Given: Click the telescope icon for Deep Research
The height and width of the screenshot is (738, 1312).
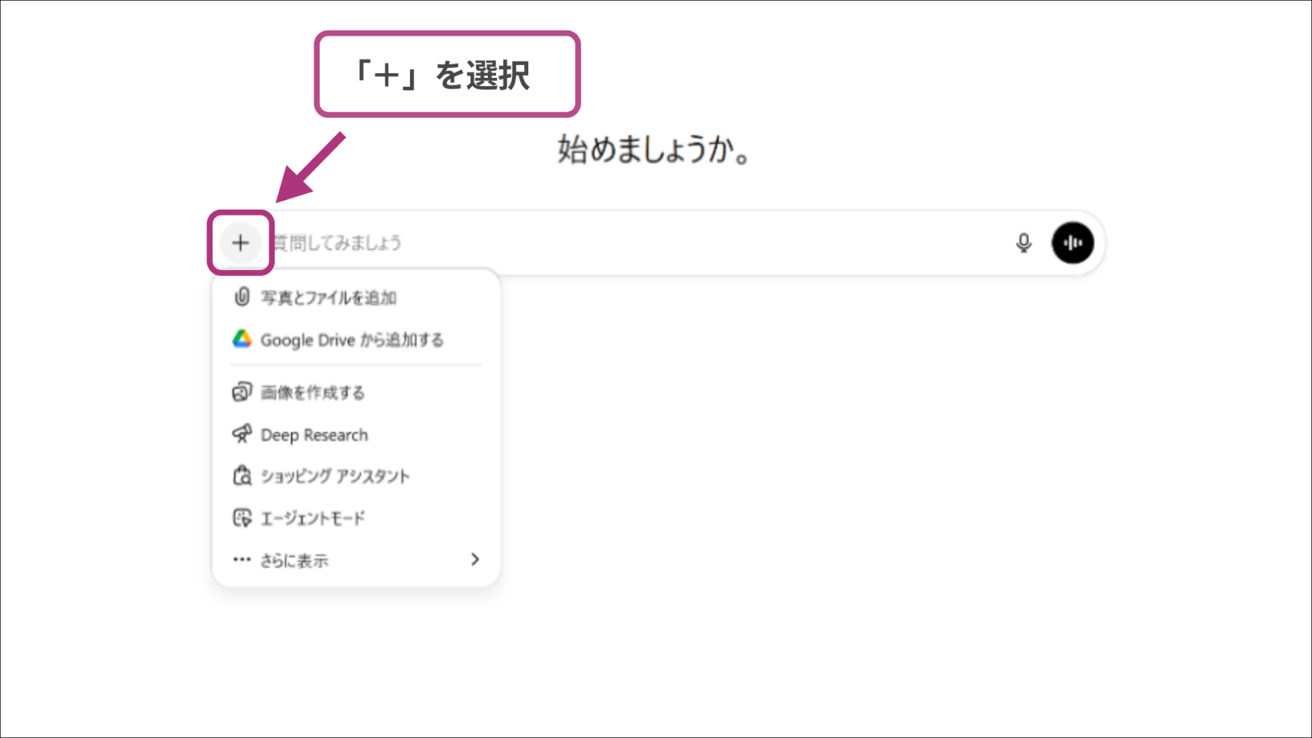Looking at the screenshot, I should coord(241,434).
